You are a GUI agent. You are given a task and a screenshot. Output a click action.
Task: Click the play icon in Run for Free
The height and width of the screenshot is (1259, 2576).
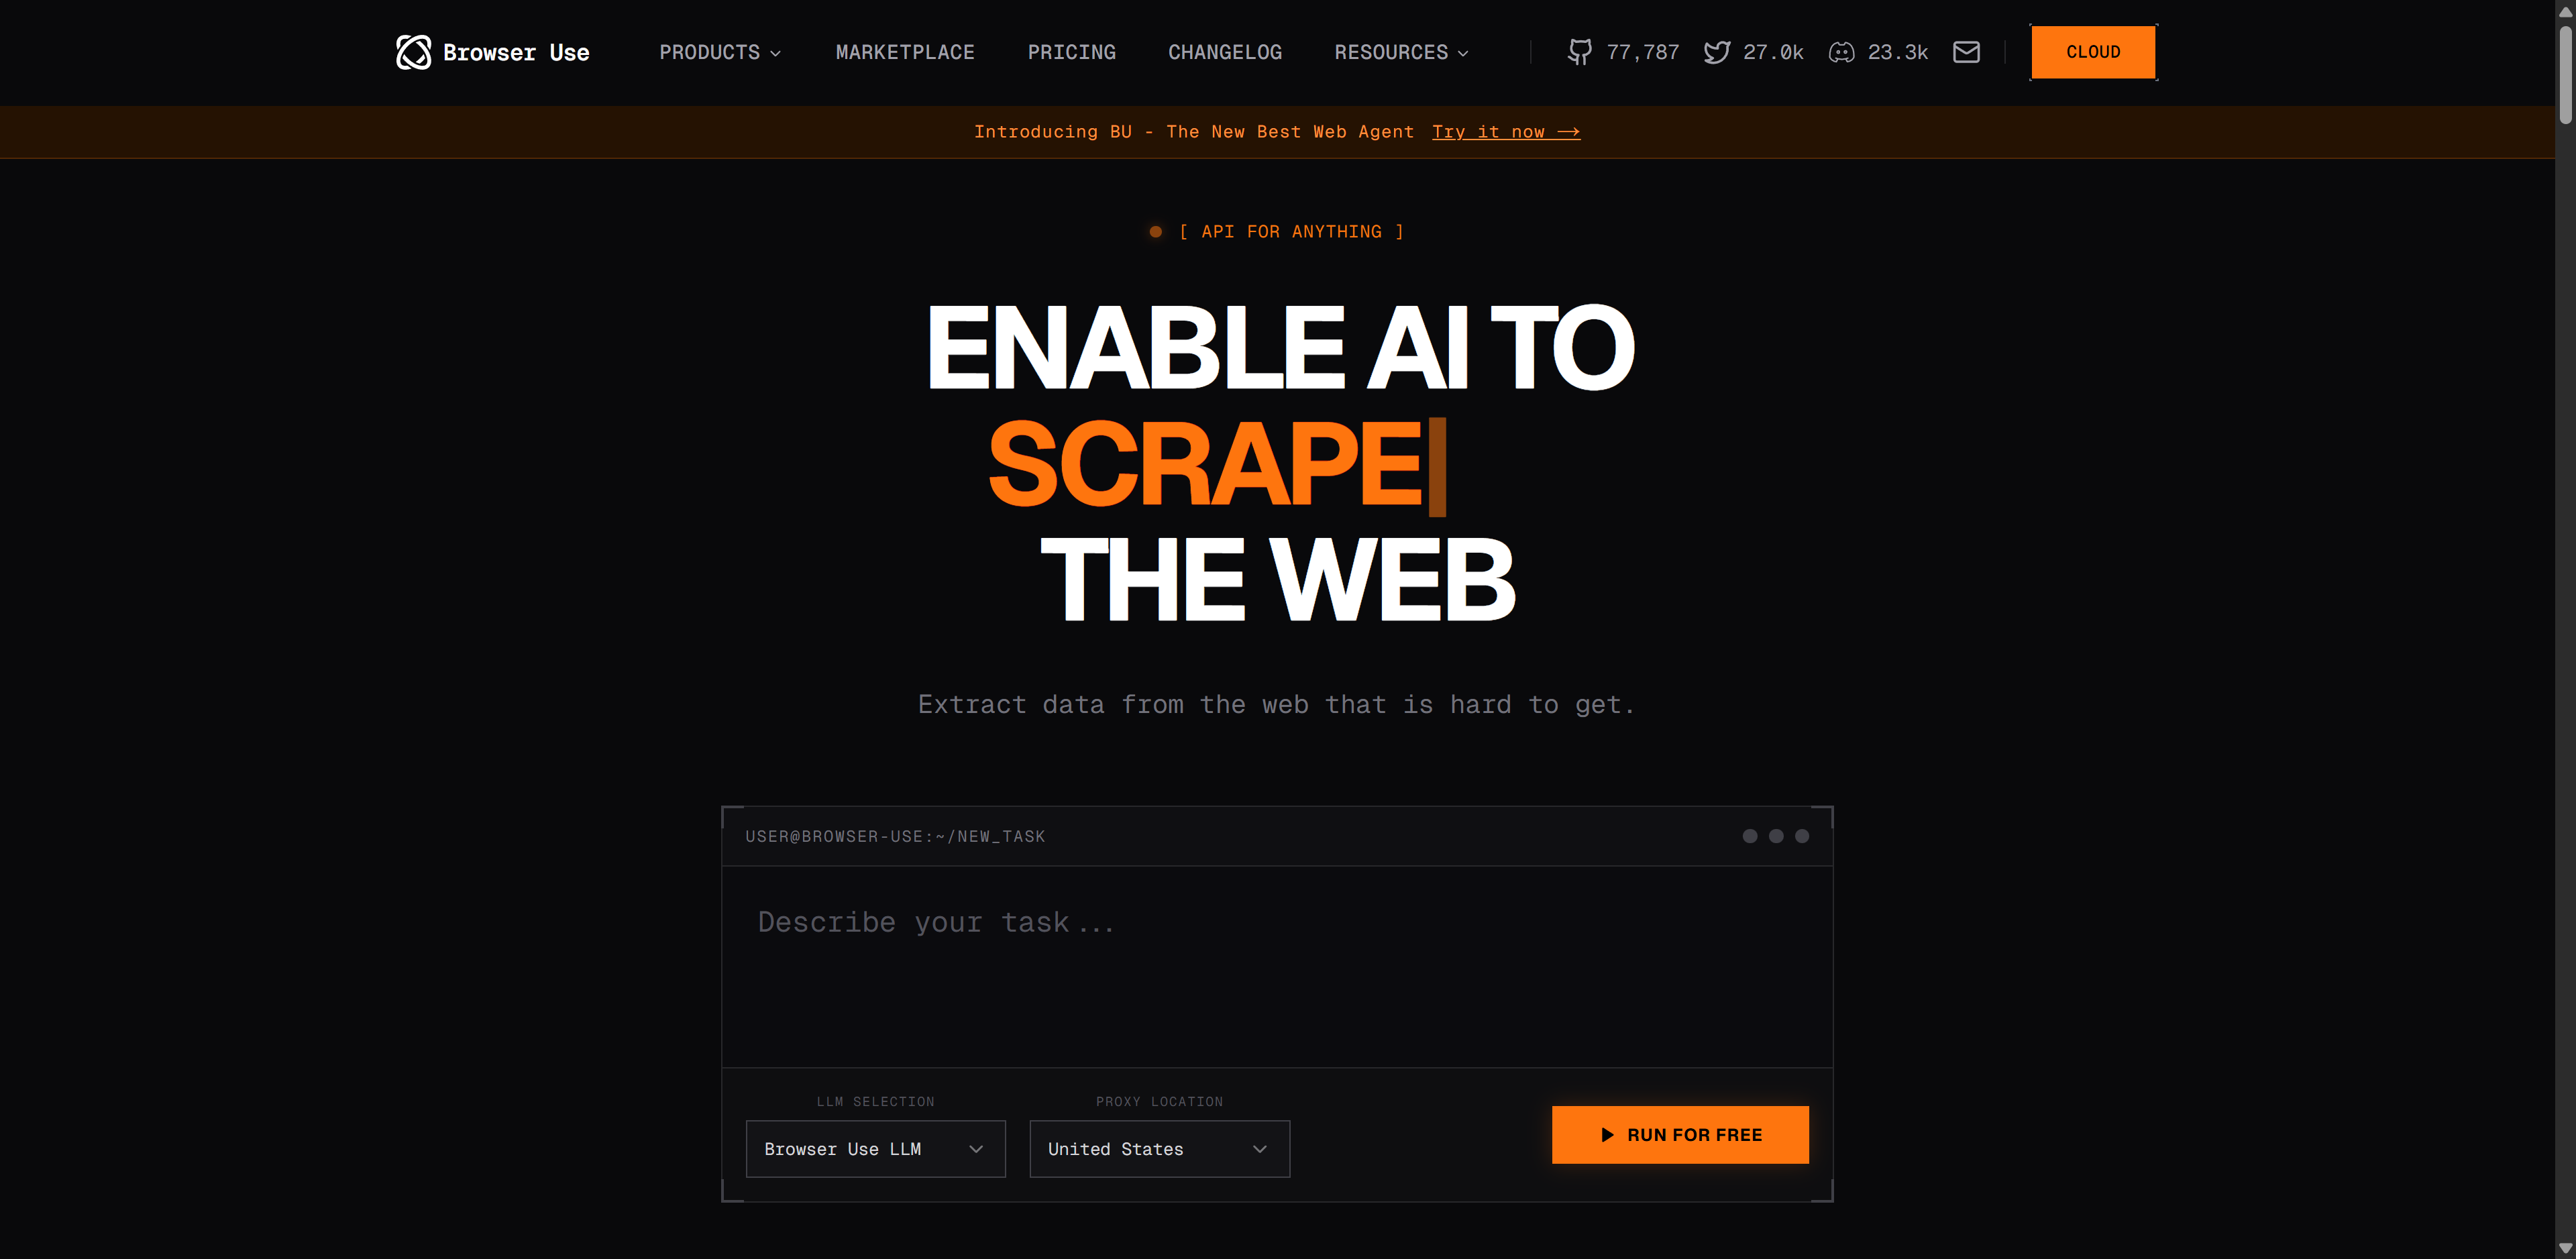coord(1607,1135)
